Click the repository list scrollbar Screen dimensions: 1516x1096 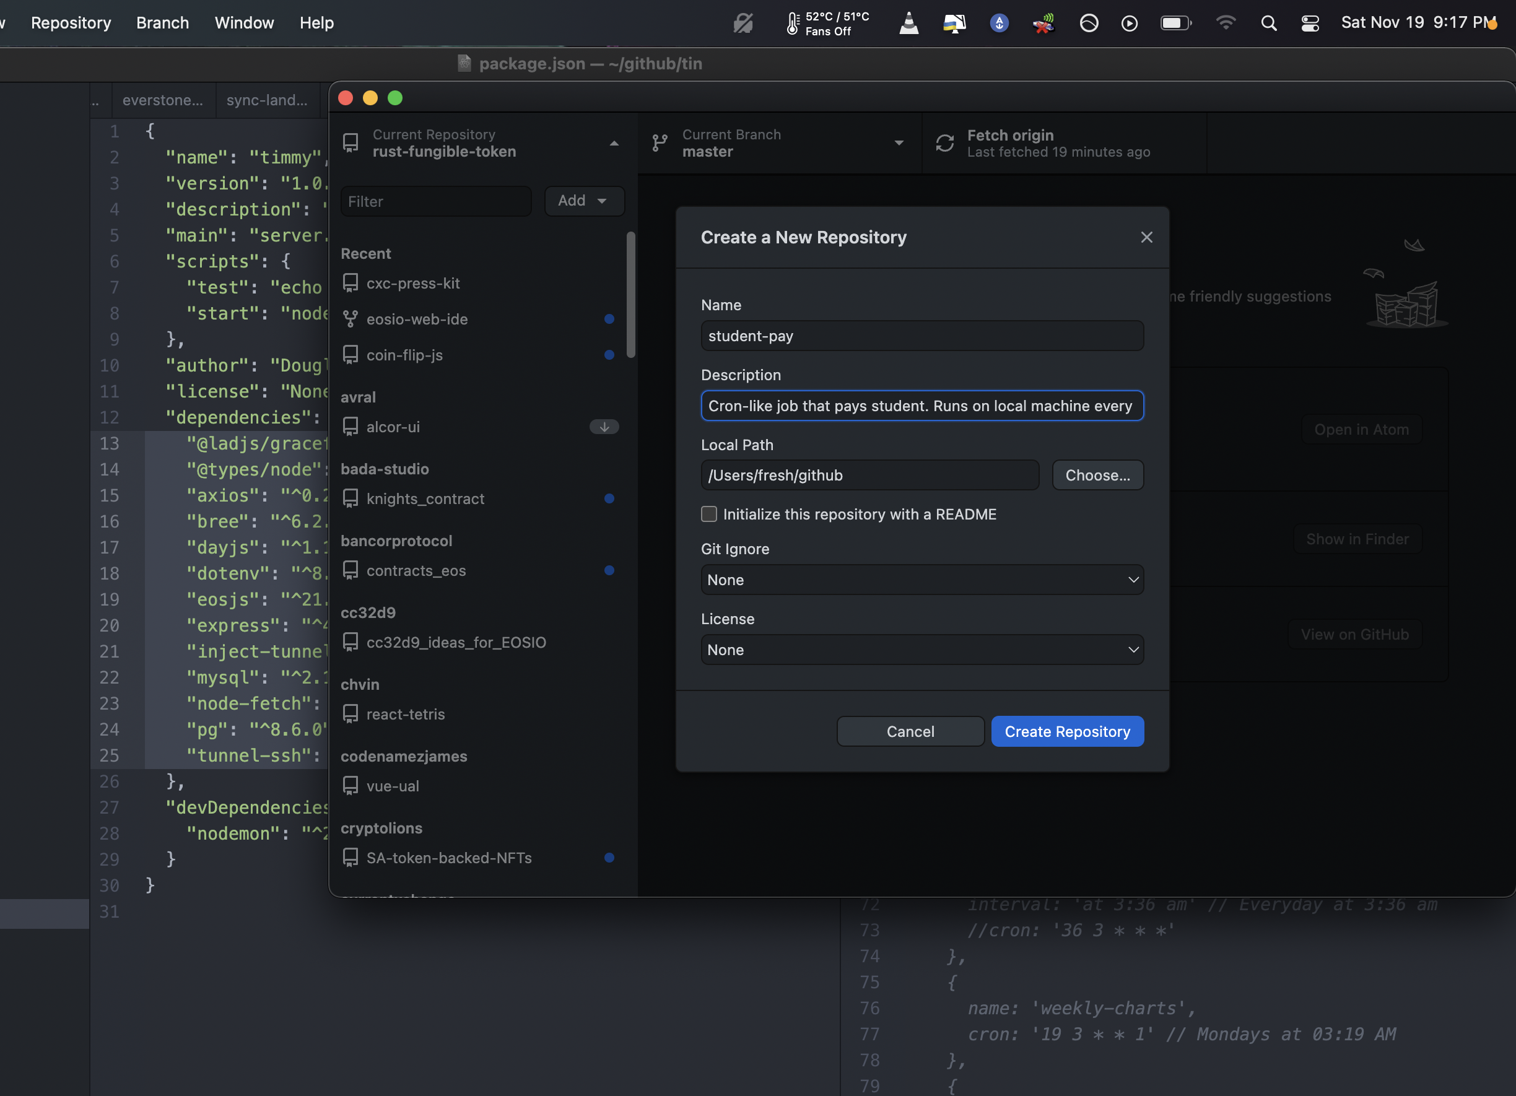pos(630,295)
